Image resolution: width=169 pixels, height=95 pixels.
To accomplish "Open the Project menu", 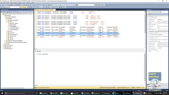I will [16, 3].
